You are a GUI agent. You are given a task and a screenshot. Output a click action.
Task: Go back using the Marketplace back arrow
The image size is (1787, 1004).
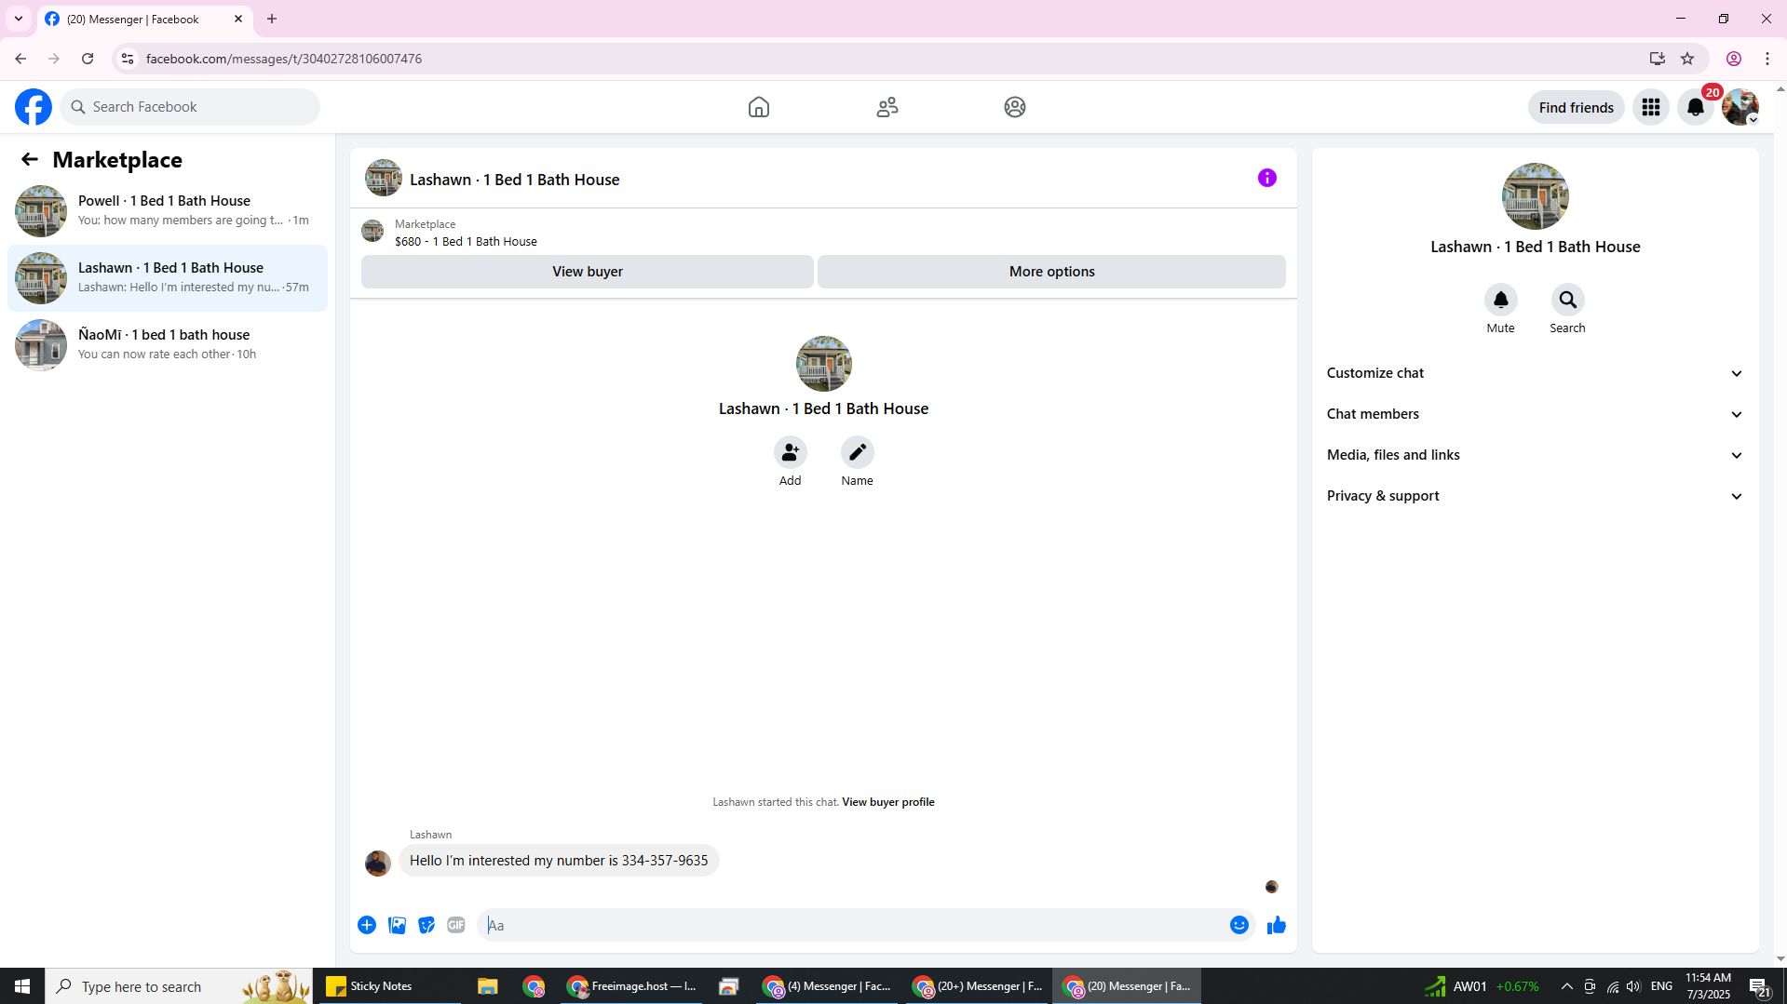click(30, 159)
